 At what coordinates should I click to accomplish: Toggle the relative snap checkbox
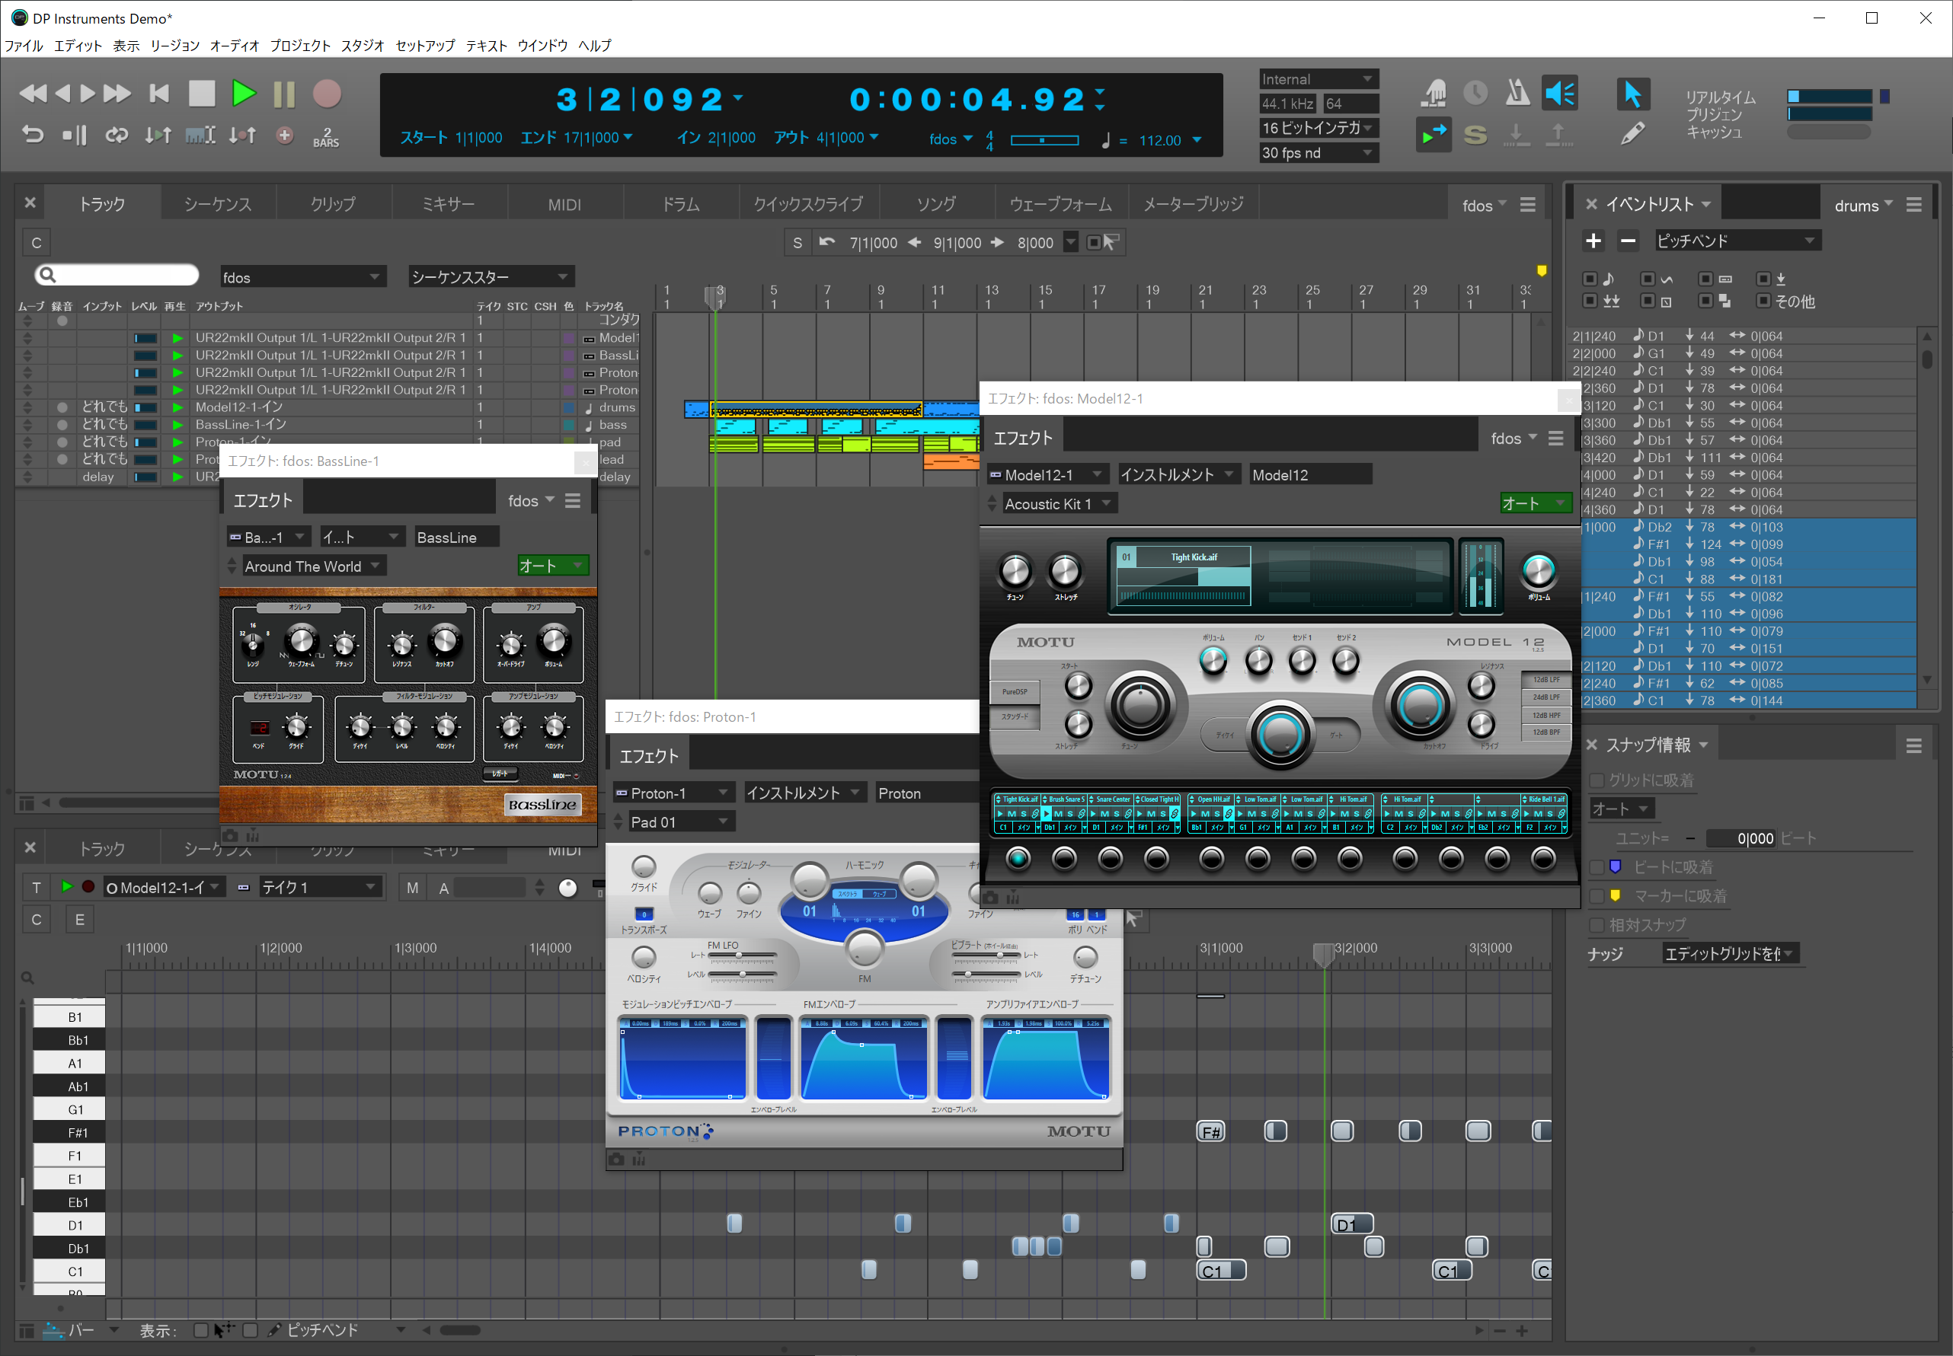click(1597, 925)
